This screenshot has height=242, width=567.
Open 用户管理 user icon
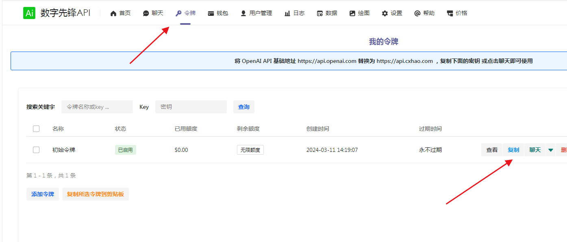click(243, 13)
